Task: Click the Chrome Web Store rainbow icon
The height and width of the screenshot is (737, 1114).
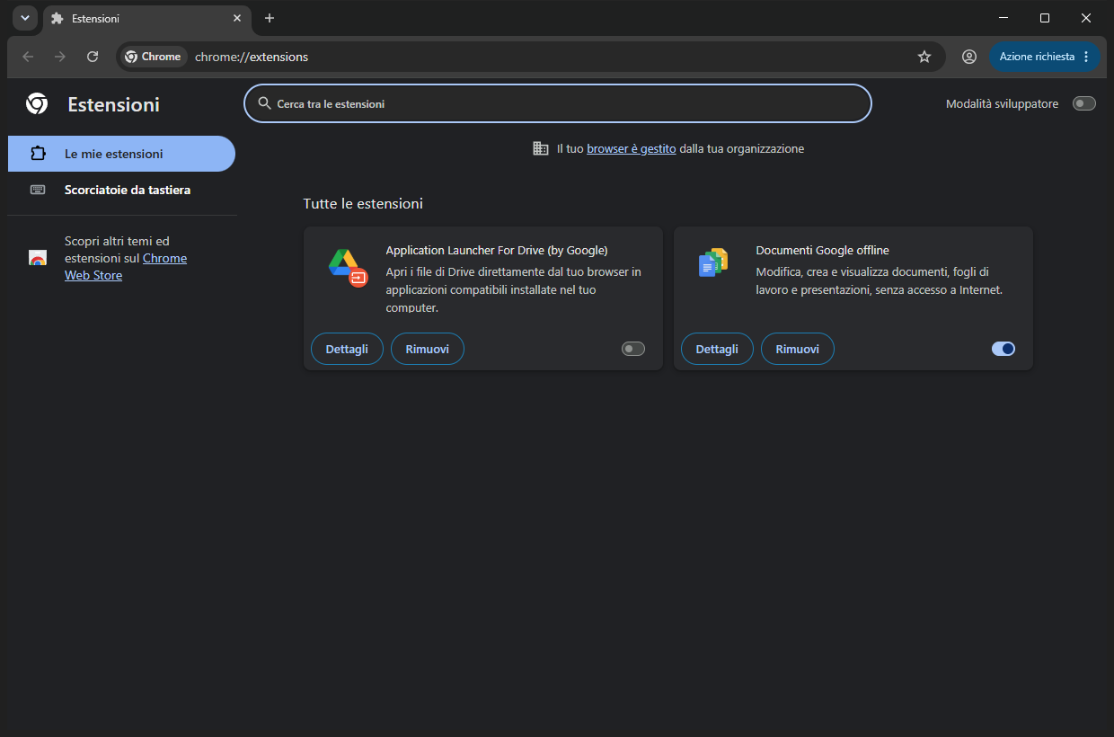Action: coord(38,258)
